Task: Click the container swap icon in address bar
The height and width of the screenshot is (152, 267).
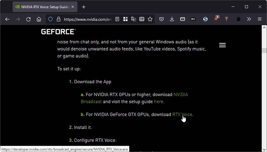Action: point(142,19)
